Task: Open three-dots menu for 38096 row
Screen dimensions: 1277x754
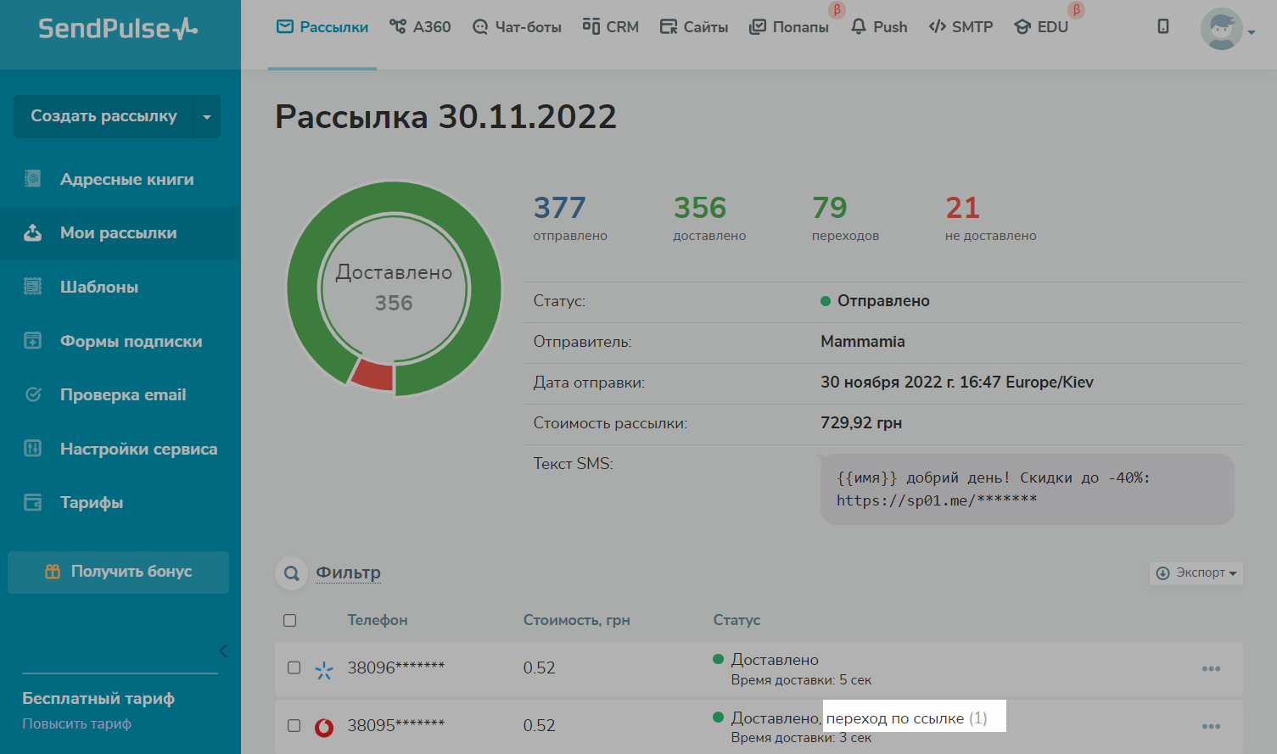Action: click(1211, 669)
